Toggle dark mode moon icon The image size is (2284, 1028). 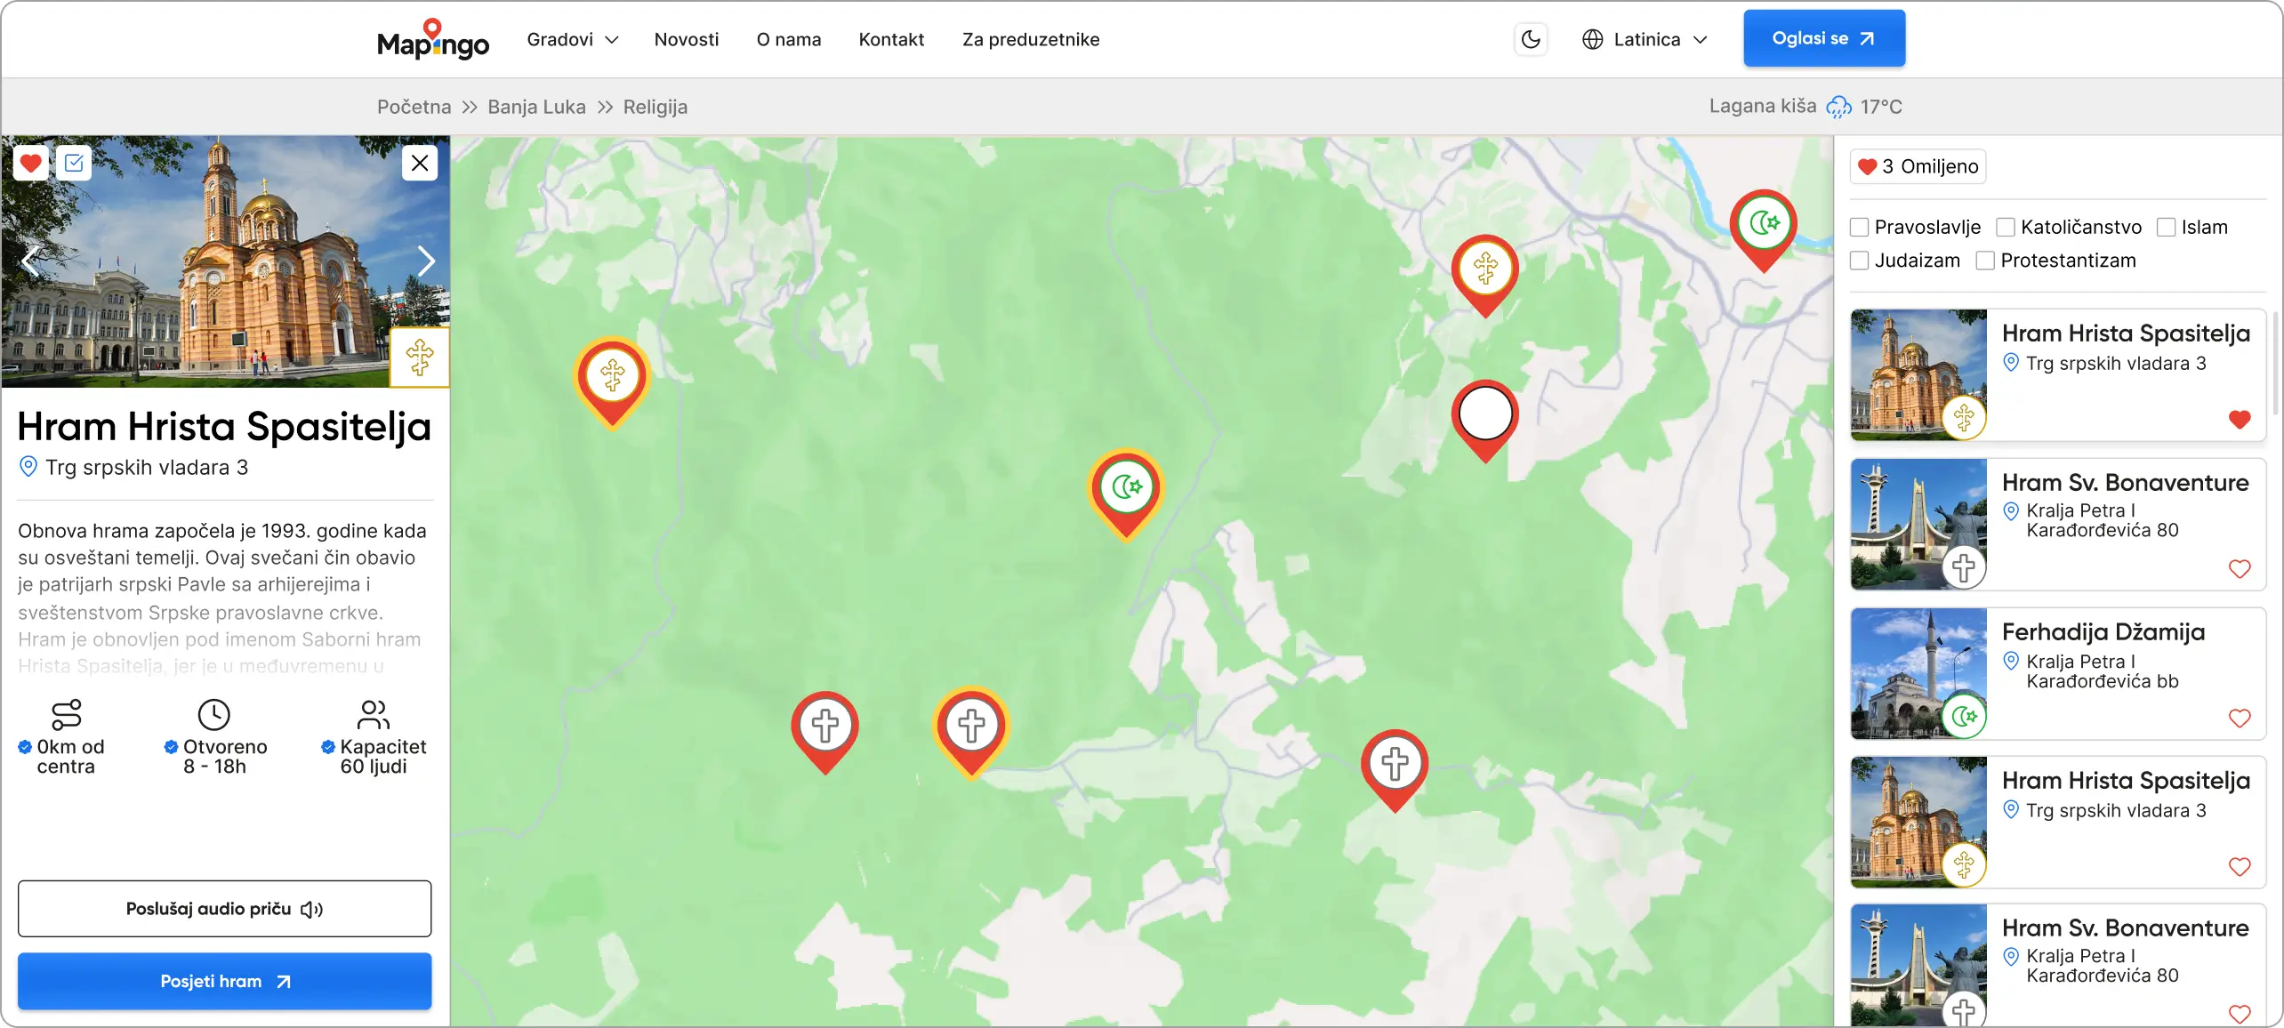(1531, 39)
